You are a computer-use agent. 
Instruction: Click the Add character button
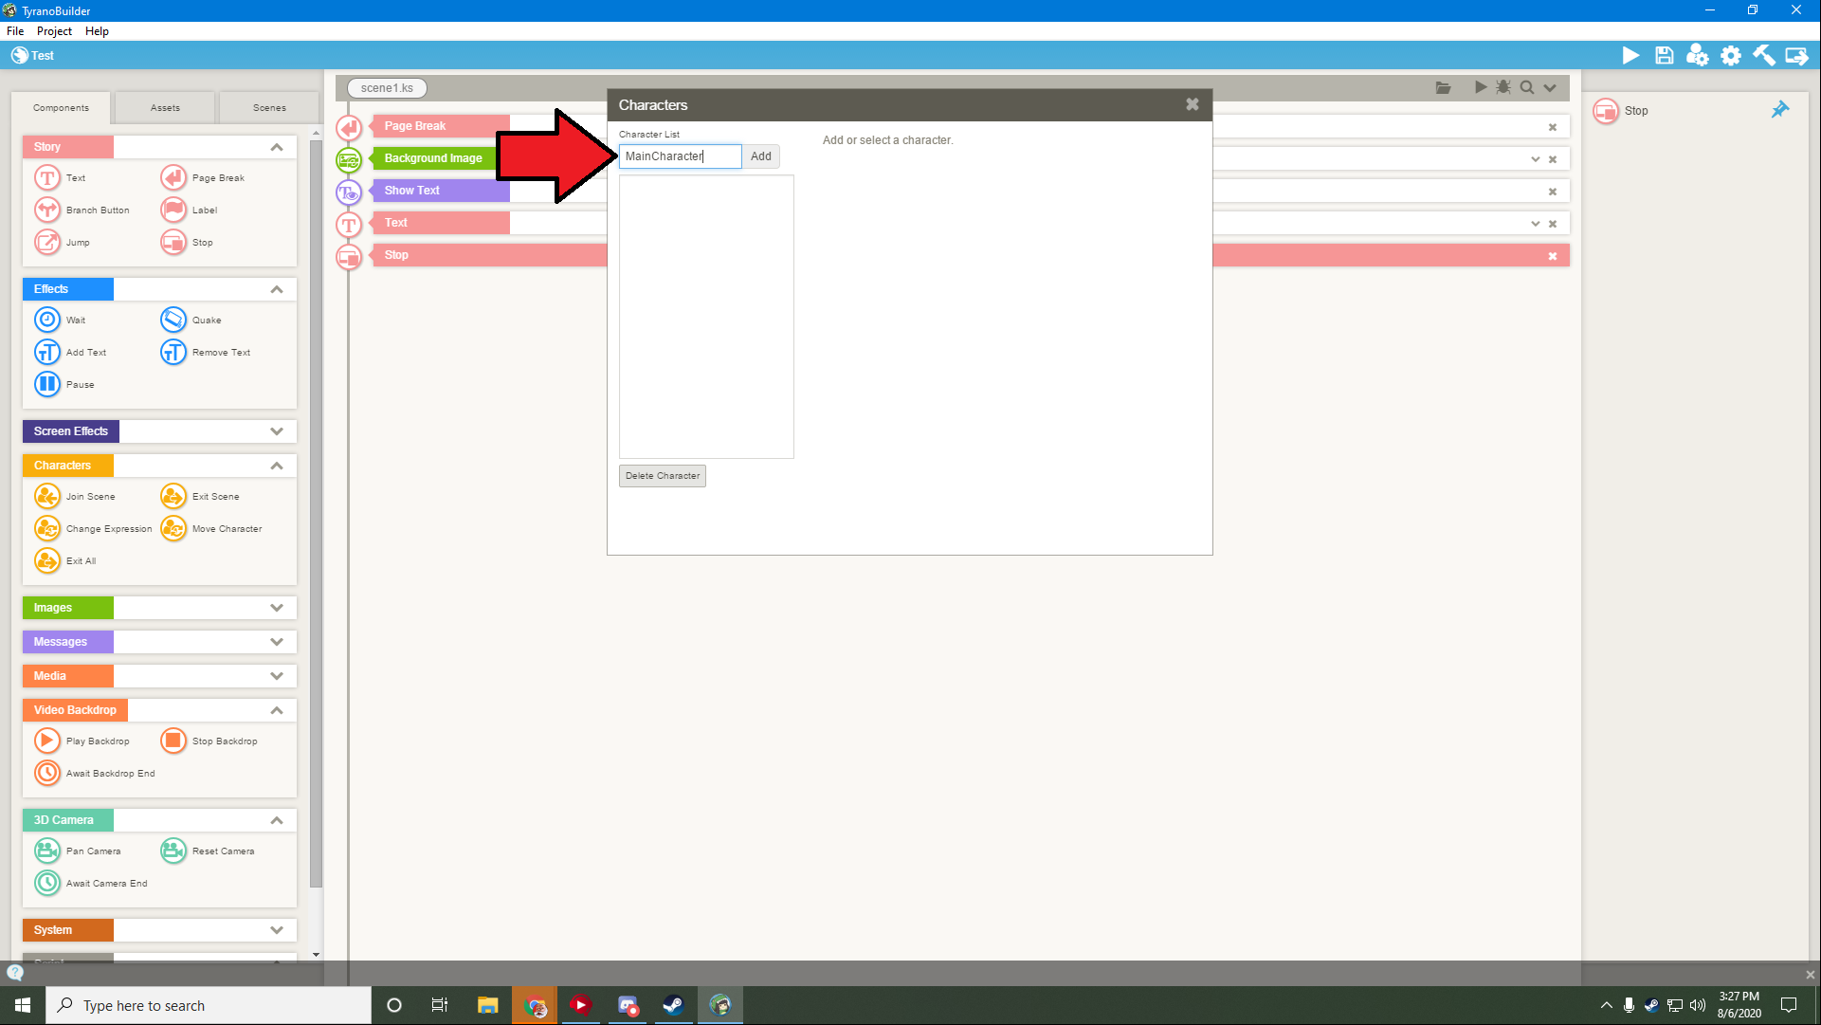760,156
